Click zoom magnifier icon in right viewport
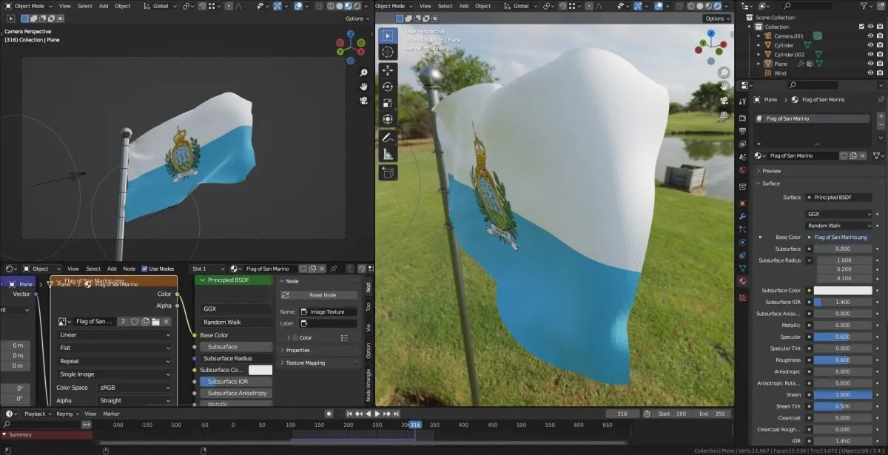This screenshot has height=455, width=888. (723, 73)
